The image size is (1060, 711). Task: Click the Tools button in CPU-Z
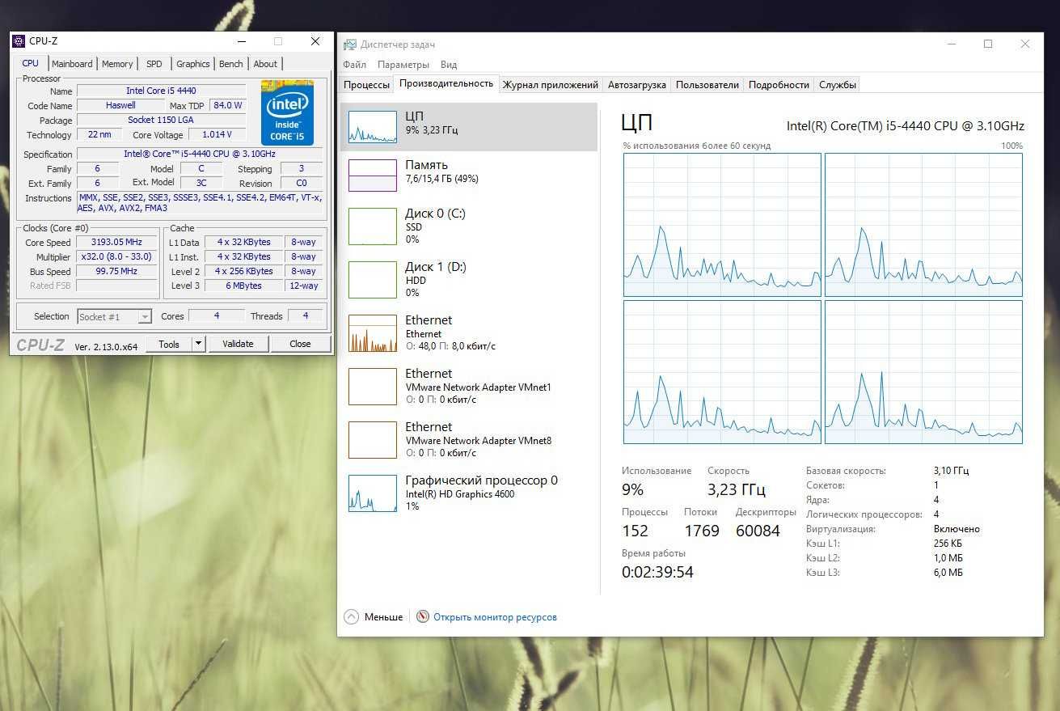point(169,344)
